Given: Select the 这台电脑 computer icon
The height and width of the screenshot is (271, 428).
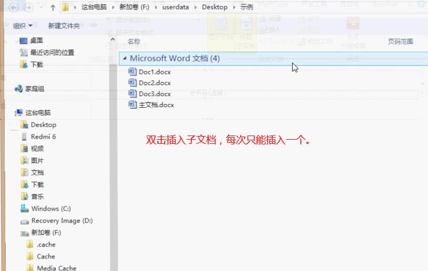Looking at the screenshot, I should click(x=19, y=112).
